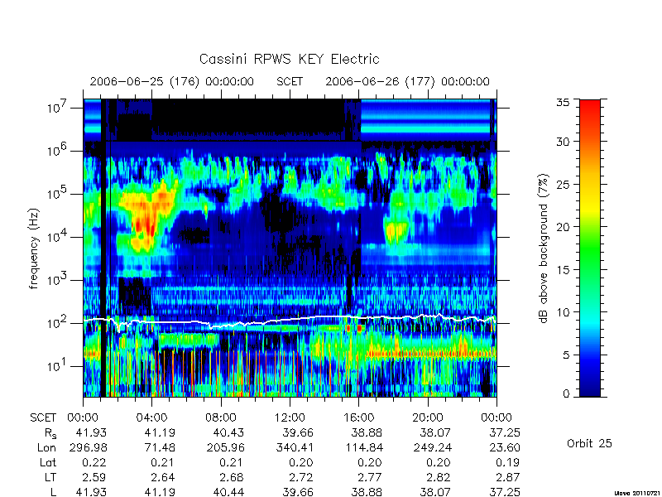Click the 08:00 time tick label
Image resolution: width=662 pixels, height=497 pixels.
[x=221, y=417]
